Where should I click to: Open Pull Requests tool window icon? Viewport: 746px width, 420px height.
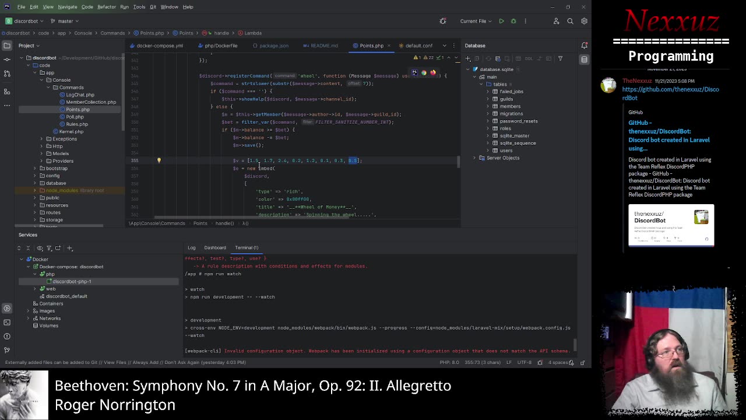click(x=7, y=73)
